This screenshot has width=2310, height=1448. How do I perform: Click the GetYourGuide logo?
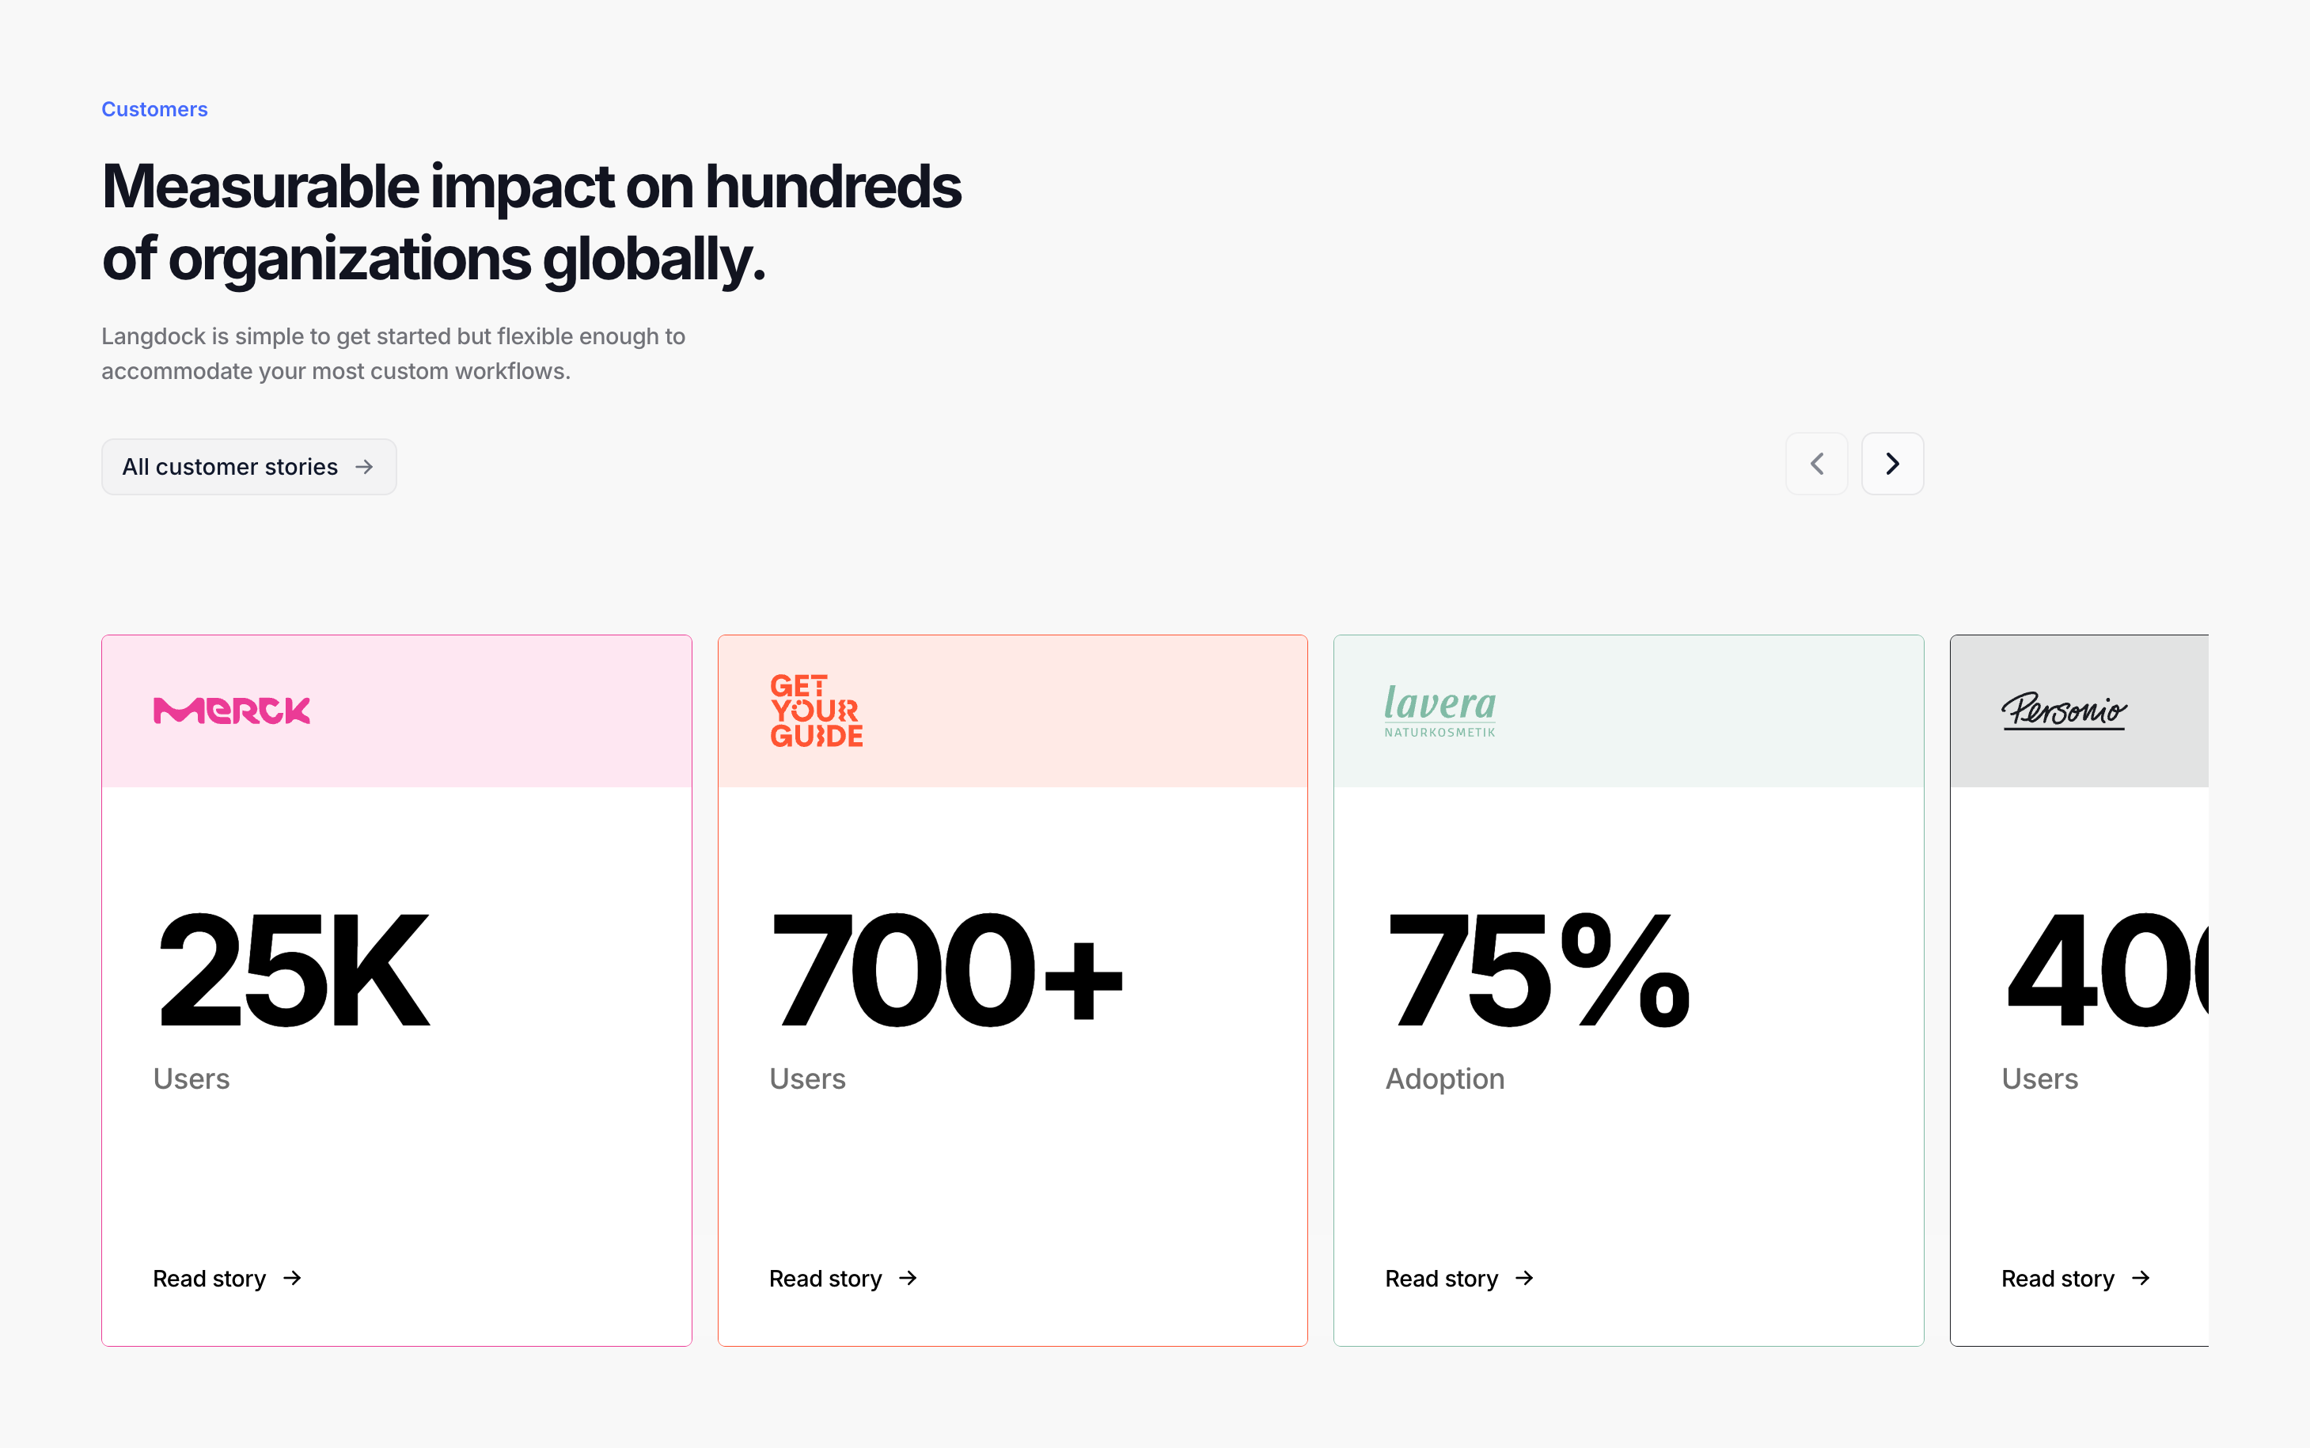pyautogui.click(x=816, y=711)
